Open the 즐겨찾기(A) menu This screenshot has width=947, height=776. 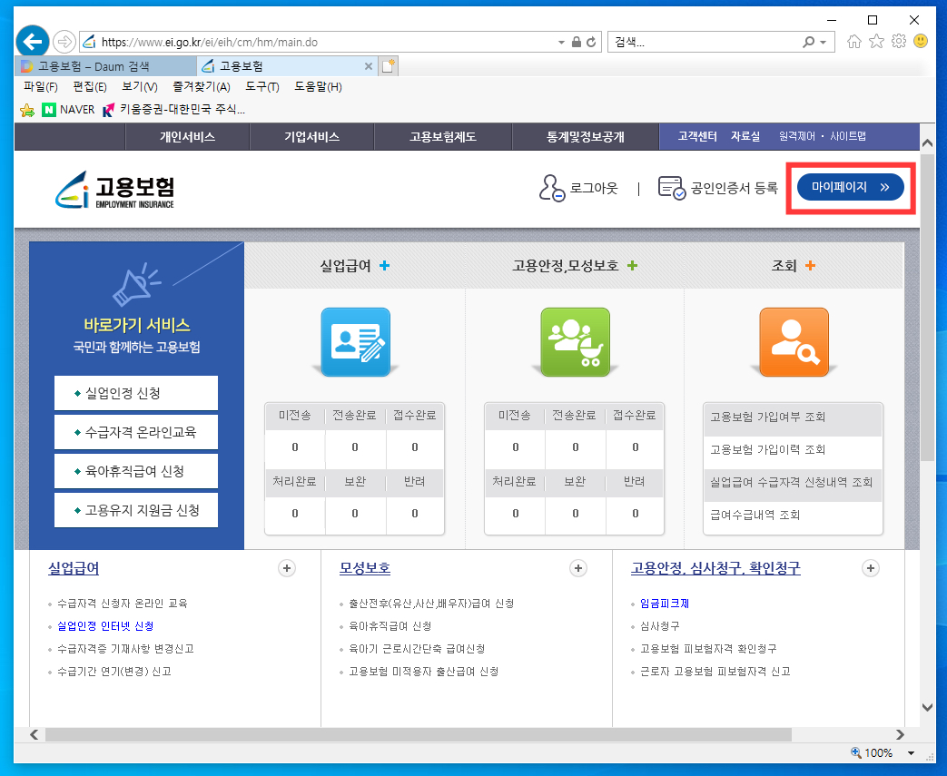pyautogui.click(x=202, y=87)
